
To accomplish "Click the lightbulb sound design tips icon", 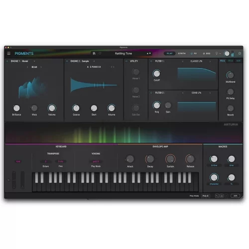I will pyautogui.click(x=217, y=53).
